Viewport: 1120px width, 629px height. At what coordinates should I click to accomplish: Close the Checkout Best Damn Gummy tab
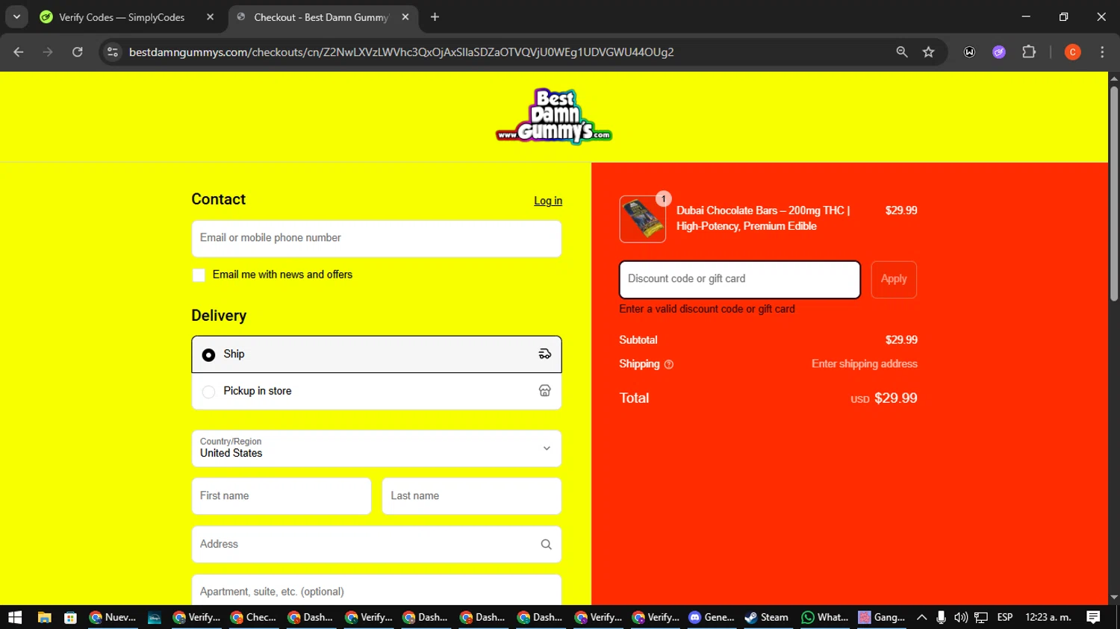(405, 17)
